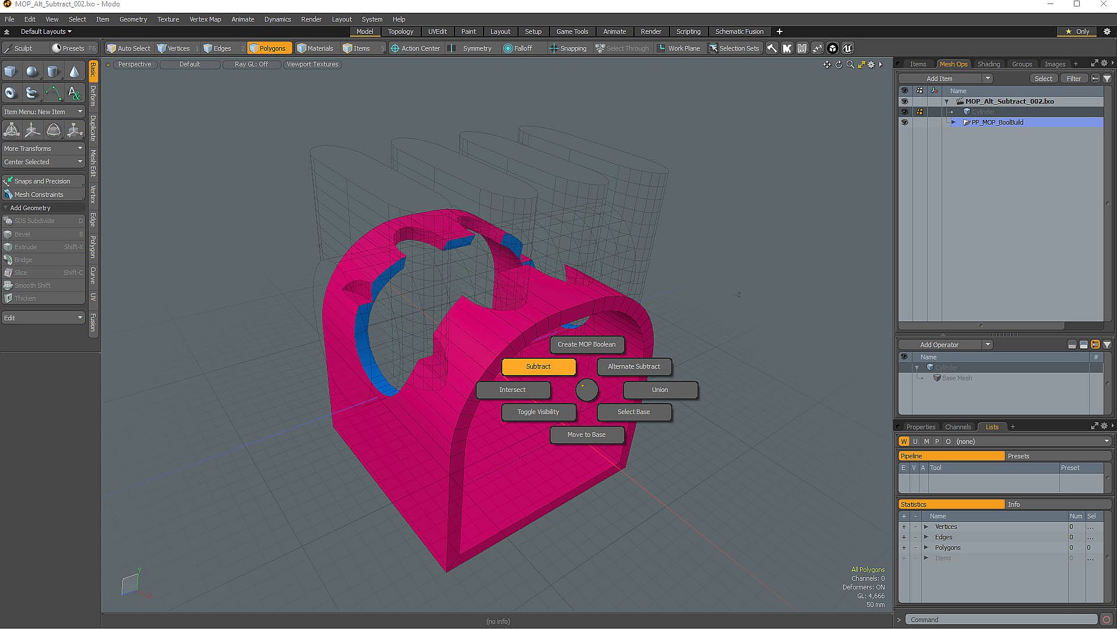Toggle Snapping in the toolbar
The width and height of the screenshot is (1117, 629).
568,48
